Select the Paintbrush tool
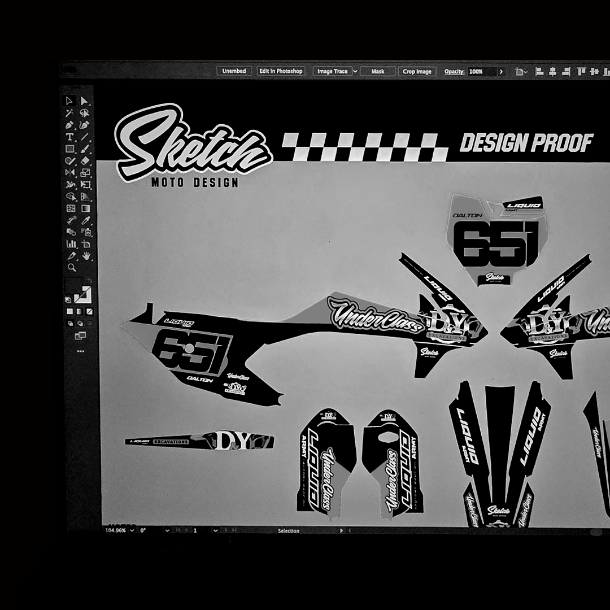 tap(85, 149)
